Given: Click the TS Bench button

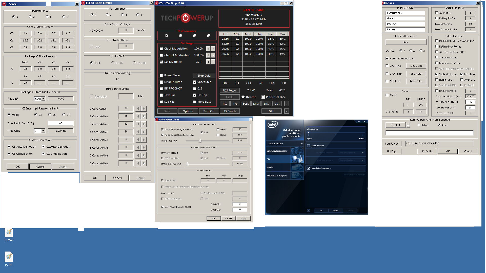Looking at the screenshot, I should [229, 111].
